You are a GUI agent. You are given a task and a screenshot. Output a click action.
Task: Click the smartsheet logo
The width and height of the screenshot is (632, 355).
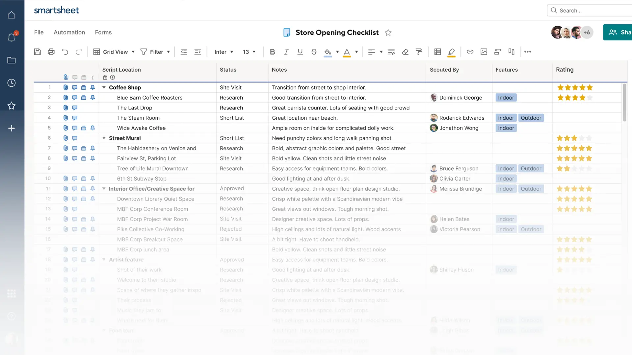56,10
